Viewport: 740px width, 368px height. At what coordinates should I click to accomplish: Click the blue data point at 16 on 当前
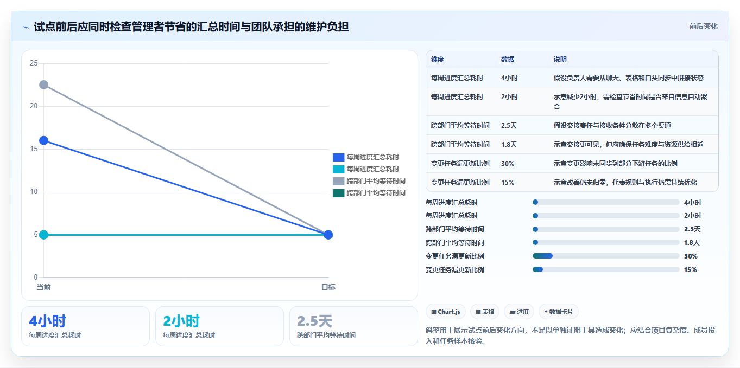[x=43, y=140]
